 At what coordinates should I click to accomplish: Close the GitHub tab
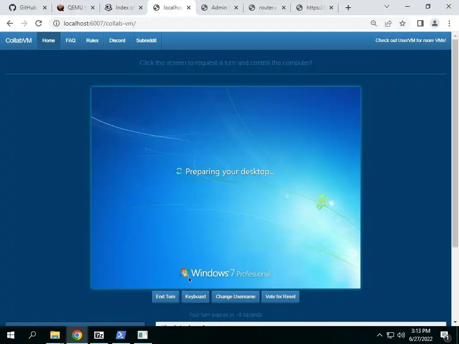click(x=45, y=8)
